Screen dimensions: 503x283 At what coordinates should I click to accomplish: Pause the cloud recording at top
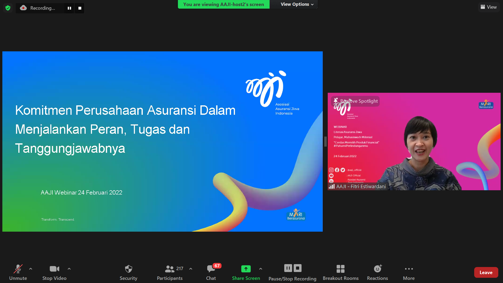point(69,8)
